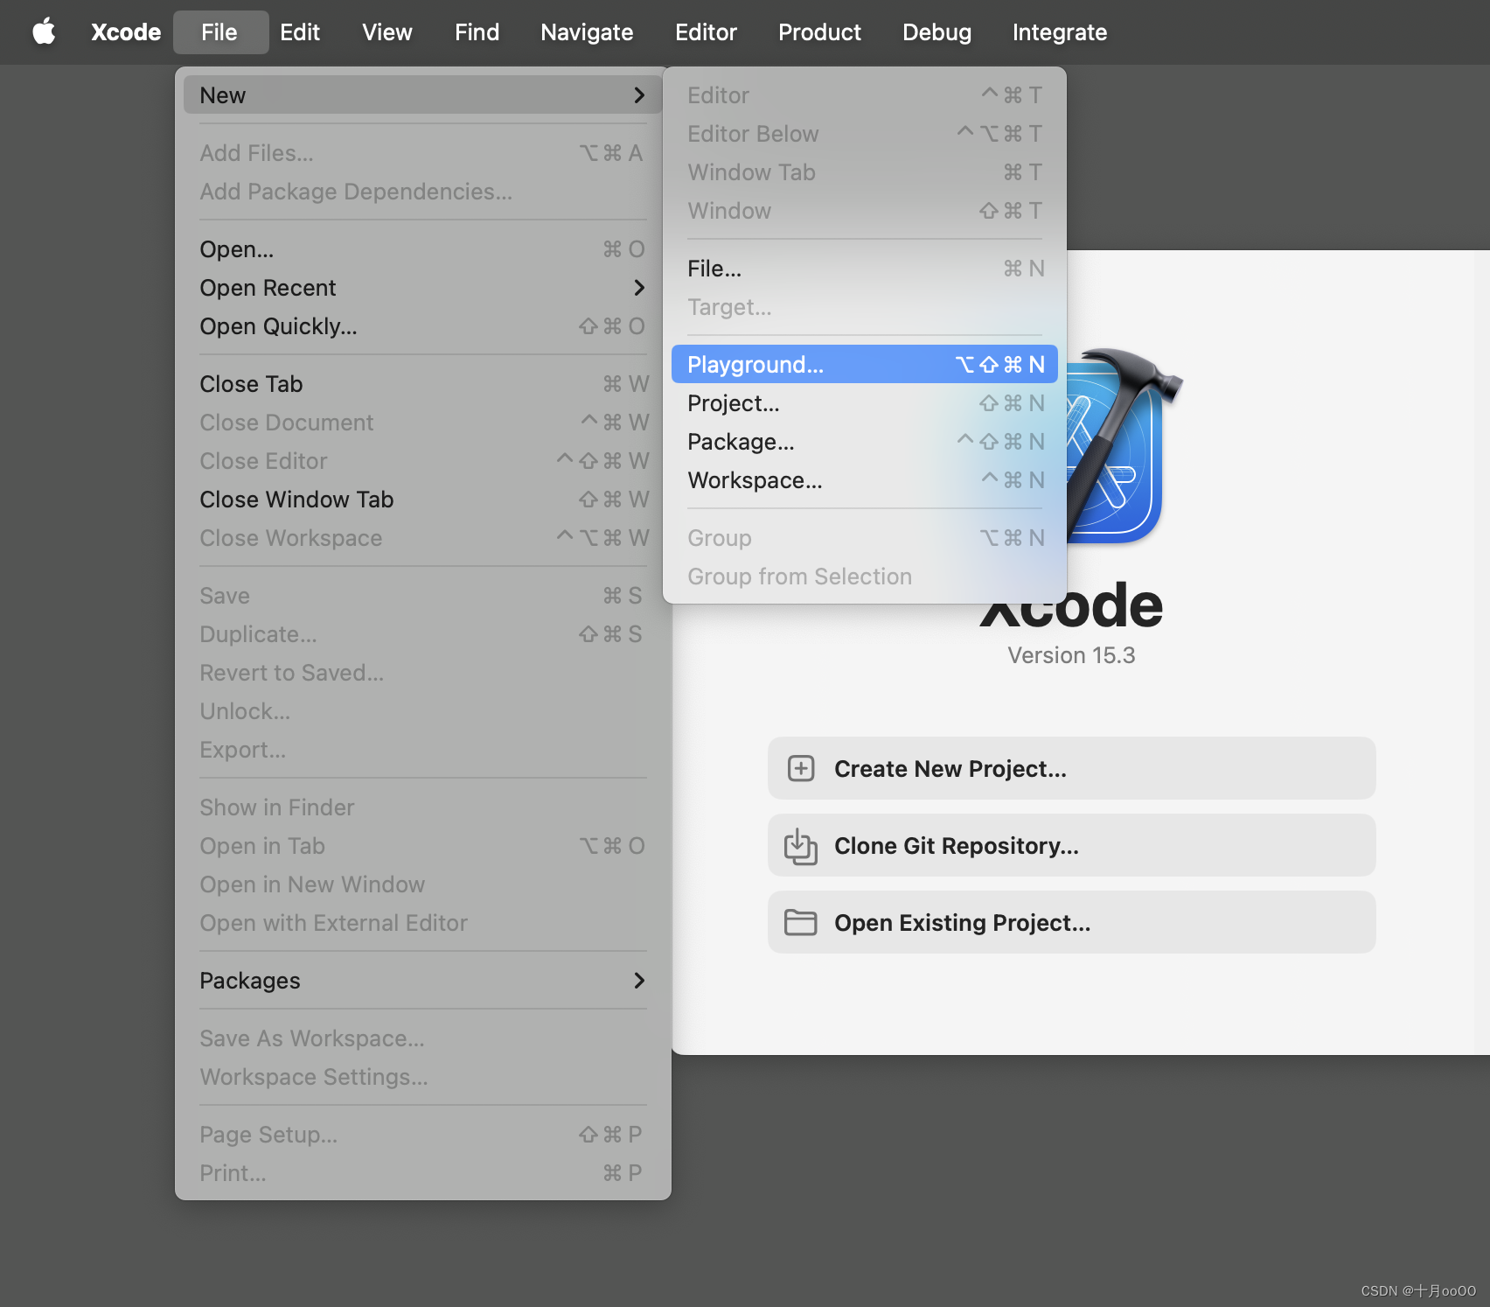Viewport: 1490px width, 1307px height.
Task: Choose File… from the New submenu
Action: tap(865, 268)
